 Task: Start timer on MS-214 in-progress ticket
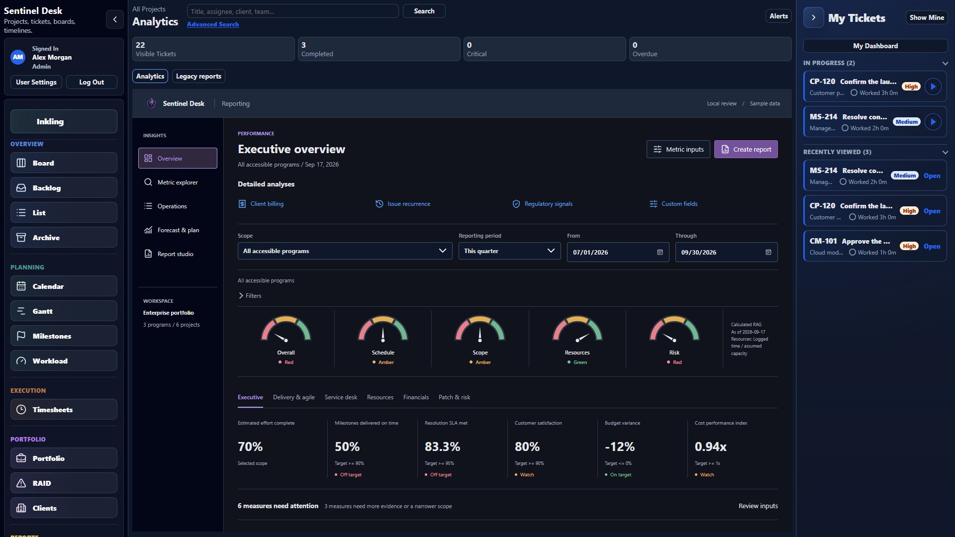tap(933, 122)
